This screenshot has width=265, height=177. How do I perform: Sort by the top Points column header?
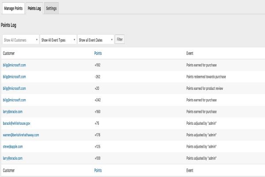99,53
